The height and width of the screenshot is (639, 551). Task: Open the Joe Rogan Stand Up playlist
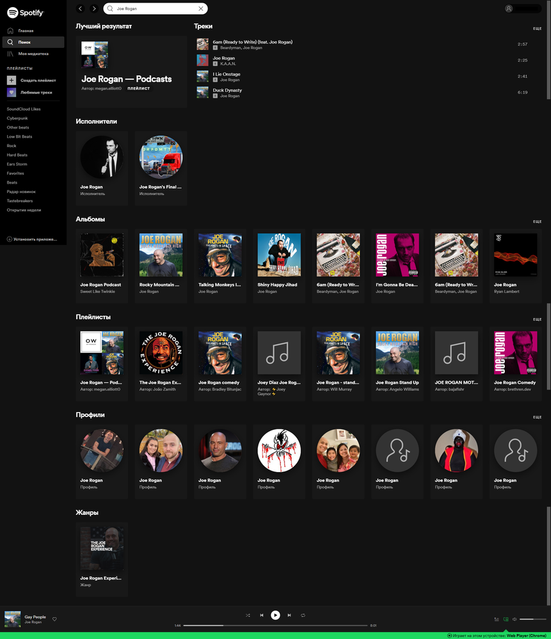tap(397, 363)
